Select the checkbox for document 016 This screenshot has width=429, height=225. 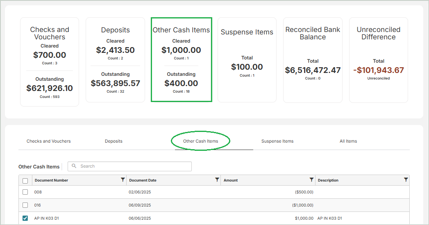[25, 205]
